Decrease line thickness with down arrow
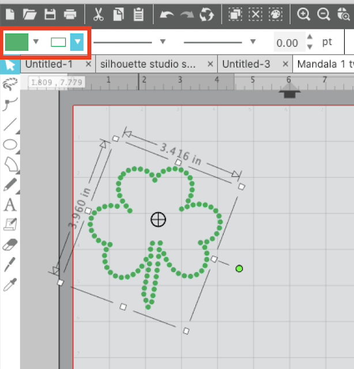 pyautogui.click(x=310, y=47)
